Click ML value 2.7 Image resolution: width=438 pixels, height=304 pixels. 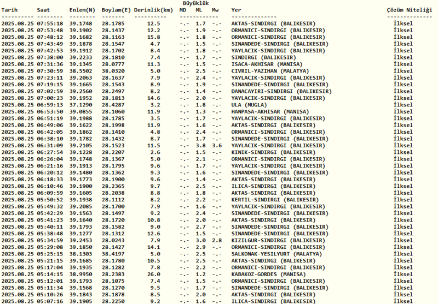pos(200,227)
